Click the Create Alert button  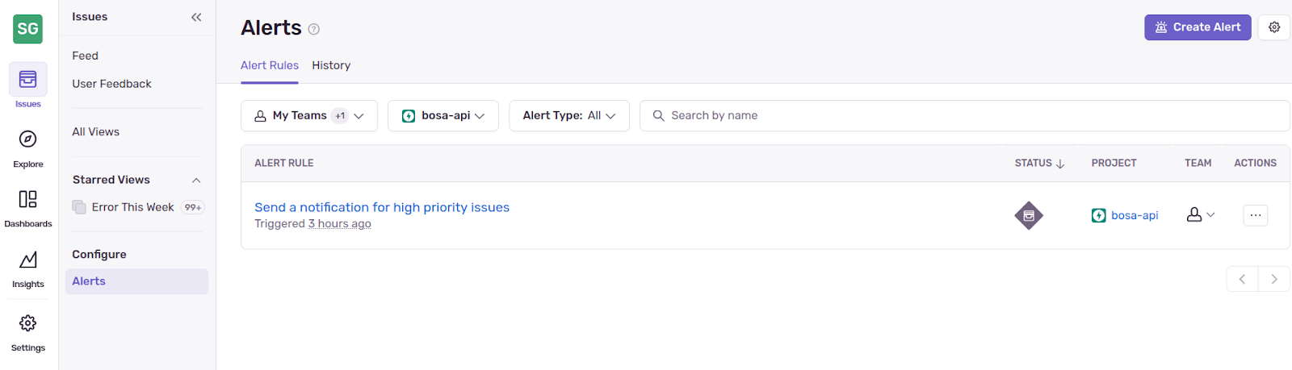click(x=1197, y=27)
